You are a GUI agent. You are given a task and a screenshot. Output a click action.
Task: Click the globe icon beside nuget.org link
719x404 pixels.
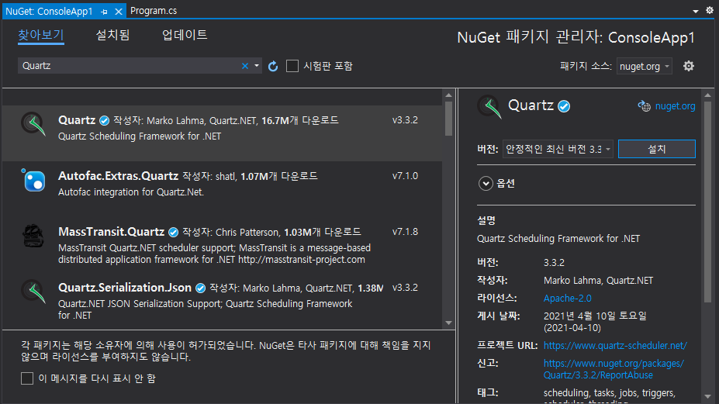645,106
